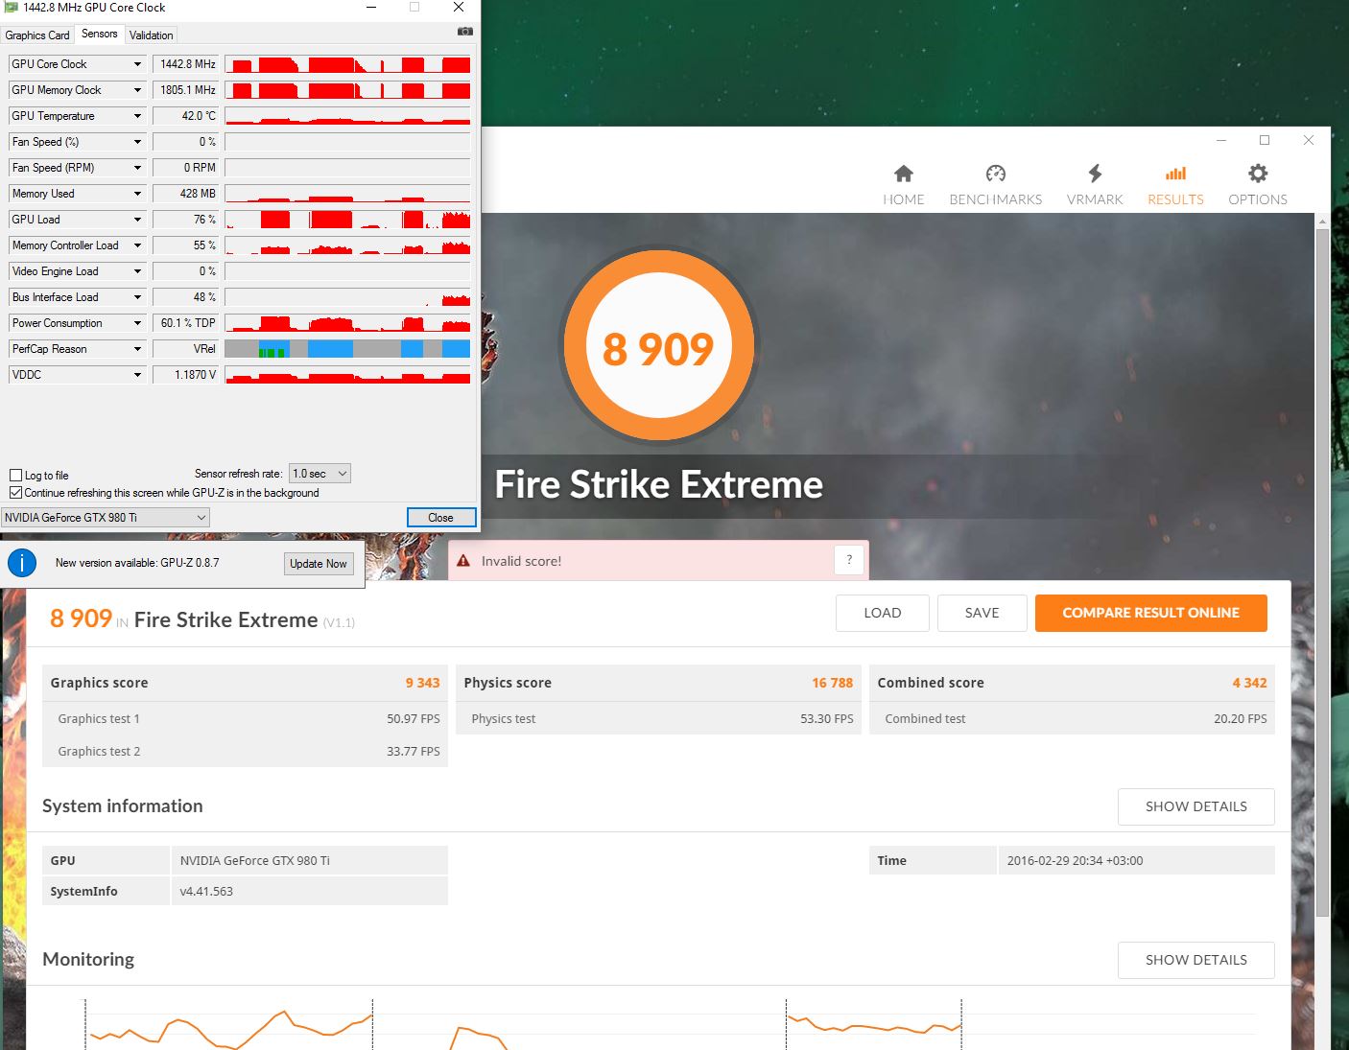Minimize the GPU-Z window
The height and width of the screenshot is (1050, 1349).
[372, 8]
